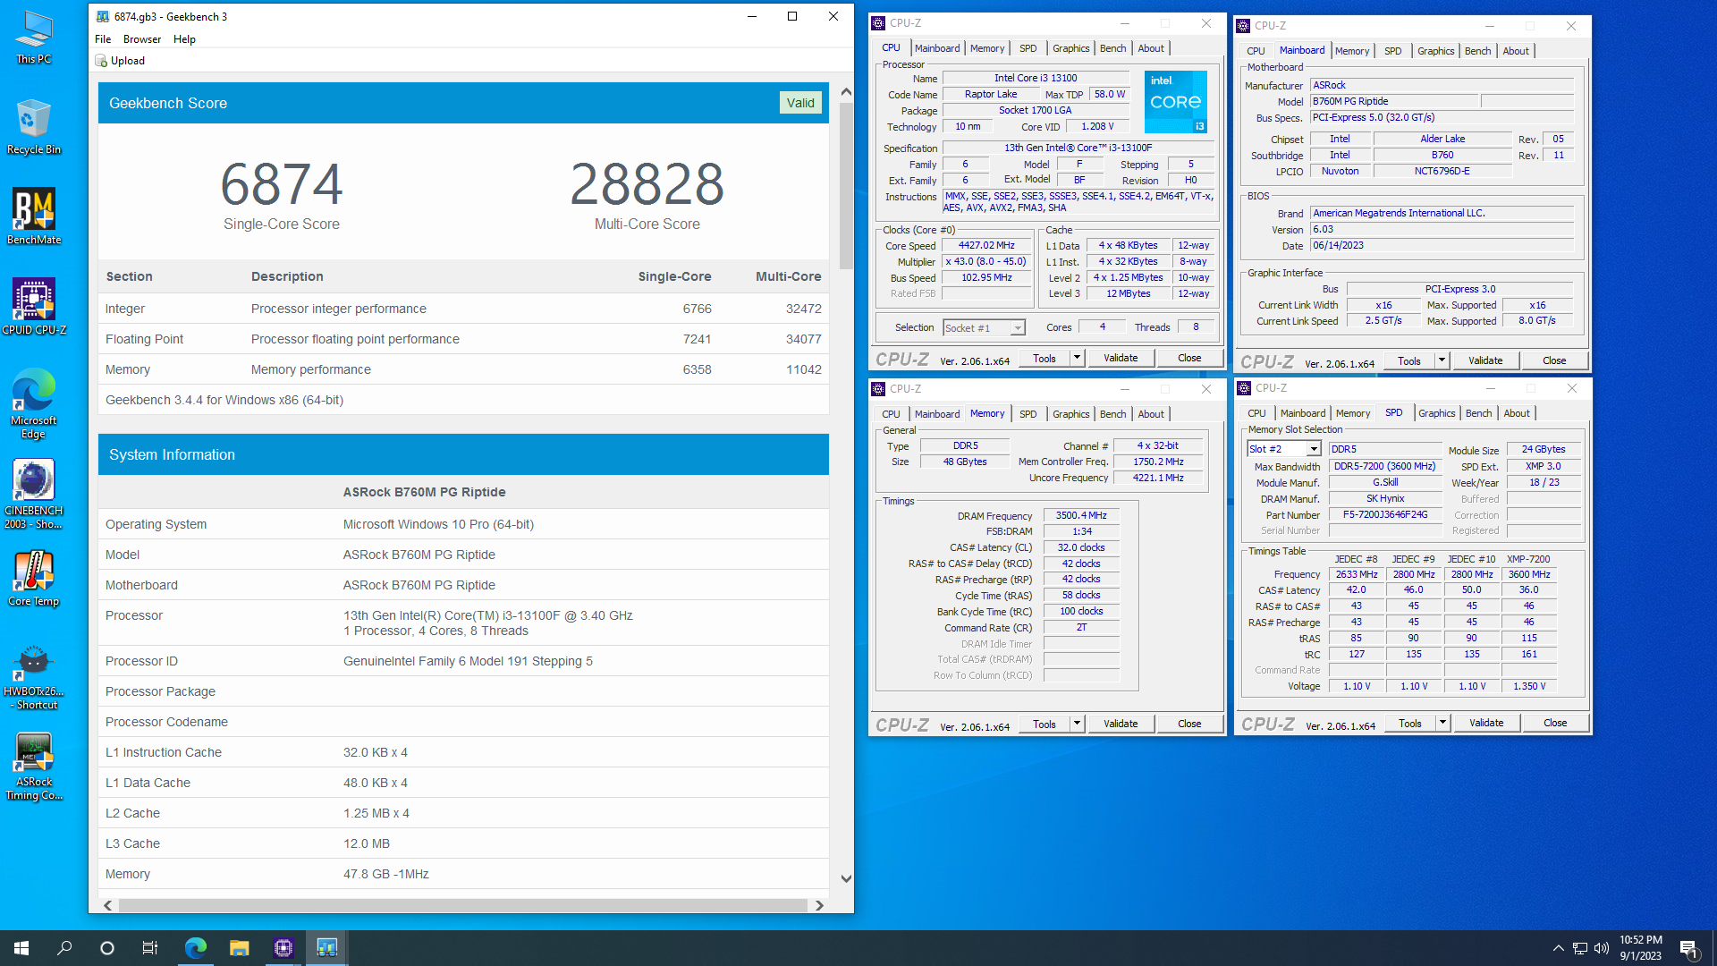The image size is (1717, 966).
Task: Click Validate button in SPD window
Action: [x=1485, y=723]
